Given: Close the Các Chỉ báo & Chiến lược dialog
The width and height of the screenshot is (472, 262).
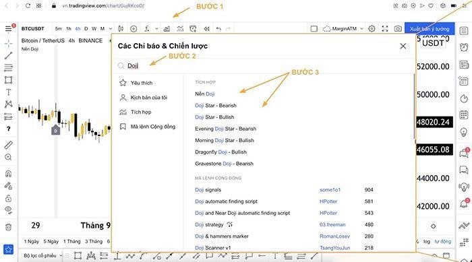Looking at the screenshot, I should 403,46.
